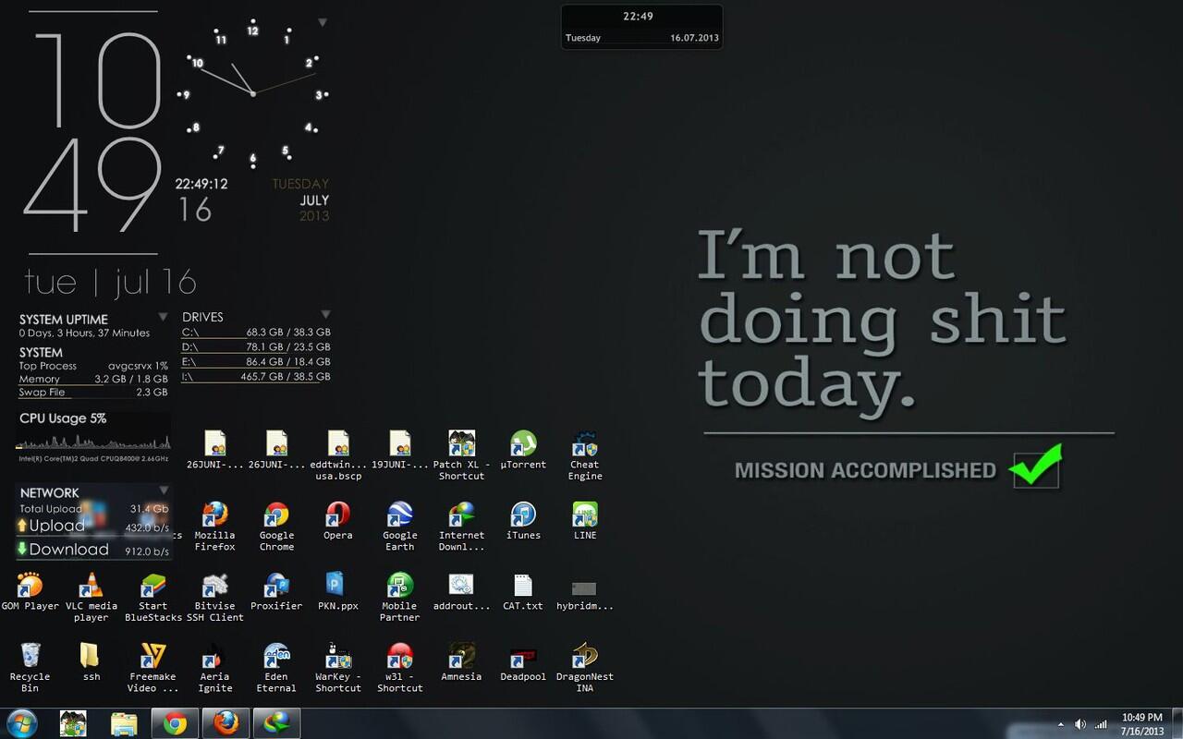This screenshot has height=739, width=1183.
Task: Click the 22:49:12 digital time readout
Action: [x=201, y=184]
